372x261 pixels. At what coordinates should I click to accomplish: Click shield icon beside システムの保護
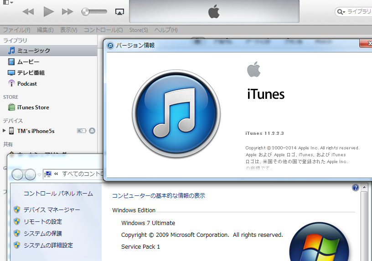click(17, 233)
